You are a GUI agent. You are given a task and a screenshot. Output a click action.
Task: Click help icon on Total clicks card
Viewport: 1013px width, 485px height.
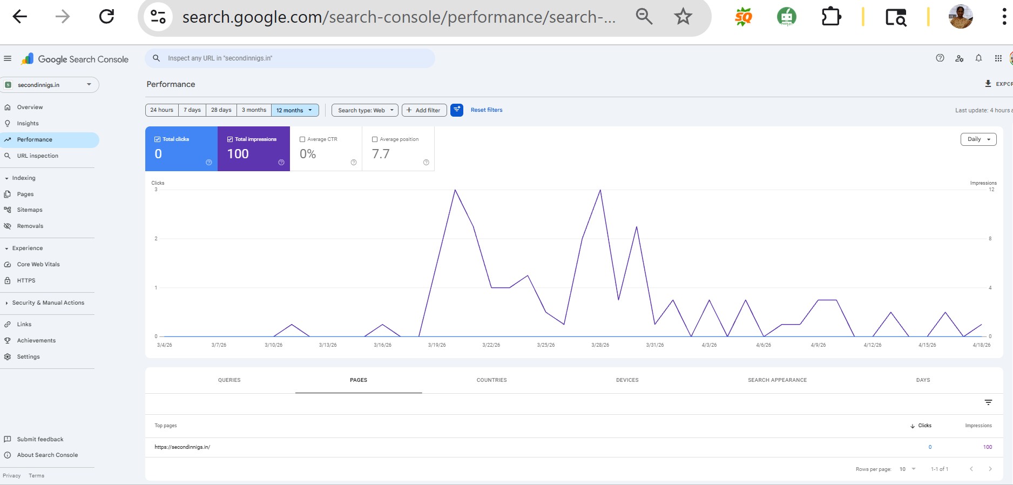click(209, 163)
